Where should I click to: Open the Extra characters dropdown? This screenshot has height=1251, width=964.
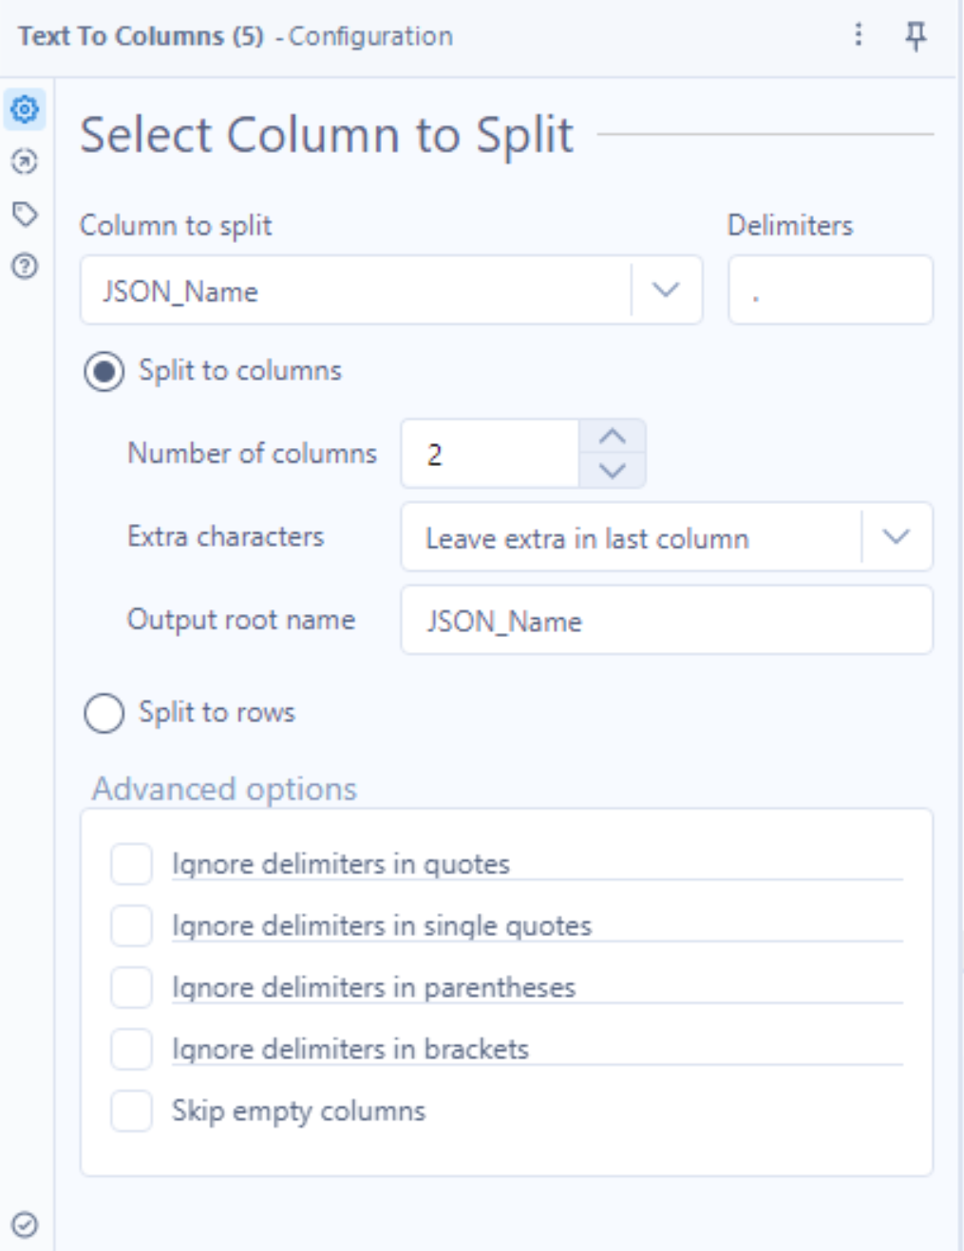(x=667, y=537)
